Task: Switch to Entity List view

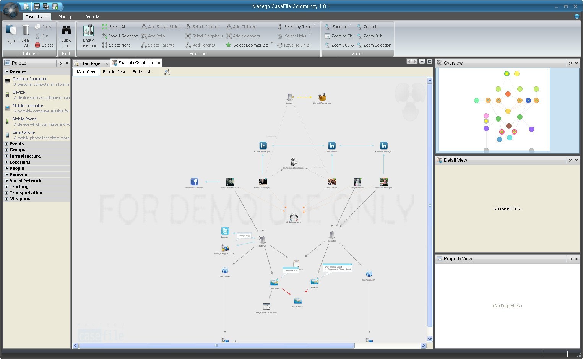Action: [141, 72]
